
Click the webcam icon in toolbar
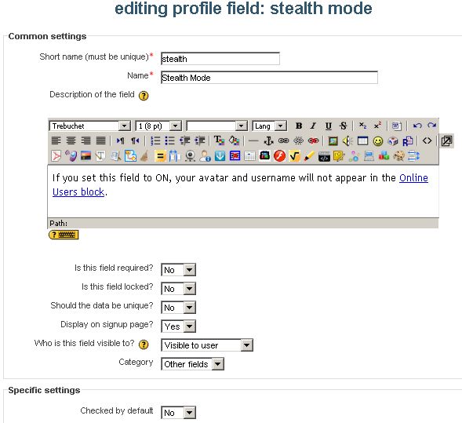190,155
